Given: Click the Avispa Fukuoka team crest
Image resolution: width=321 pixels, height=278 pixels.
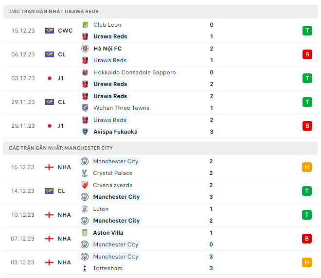Looking at the screenshot, I should [85, 132].
